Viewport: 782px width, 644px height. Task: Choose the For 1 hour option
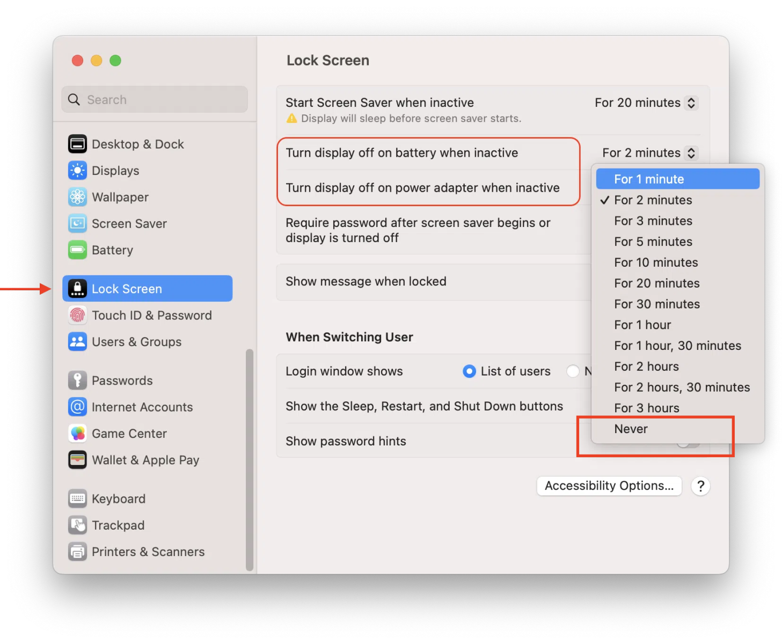point(677,325)
